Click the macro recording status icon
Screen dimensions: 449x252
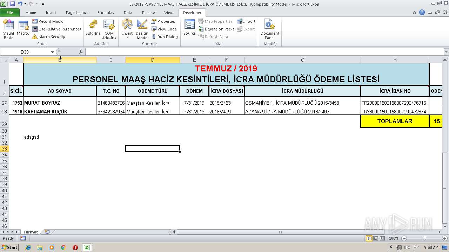tap(23, 238)
